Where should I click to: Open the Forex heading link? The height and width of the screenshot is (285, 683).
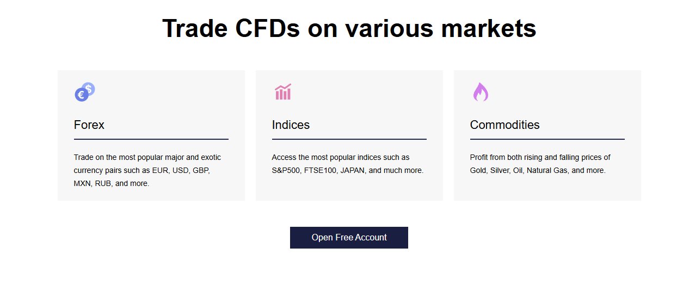[x=89, y=125]
